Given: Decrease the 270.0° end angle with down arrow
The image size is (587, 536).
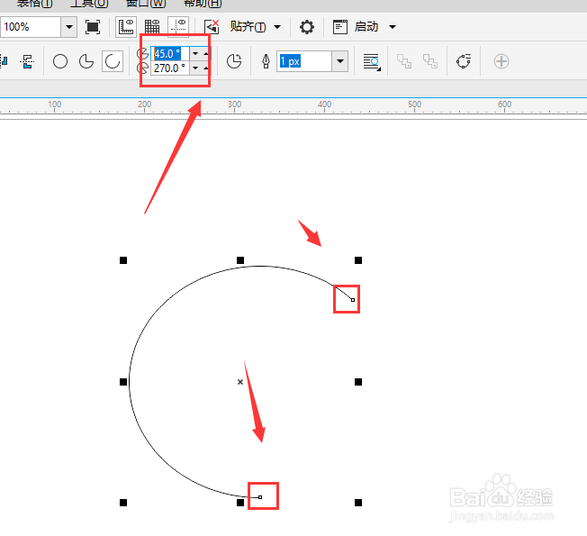Looking at the screenshot, I should click(195, 68).
